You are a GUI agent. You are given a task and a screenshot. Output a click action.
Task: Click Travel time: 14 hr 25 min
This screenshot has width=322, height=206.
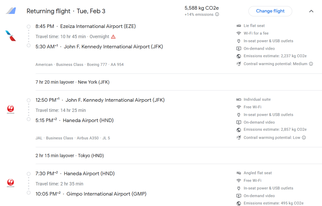pos(61,110)
